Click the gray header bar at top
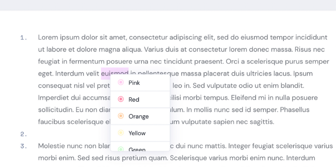Viewport: 336px width, 167px height. (168, 5)
